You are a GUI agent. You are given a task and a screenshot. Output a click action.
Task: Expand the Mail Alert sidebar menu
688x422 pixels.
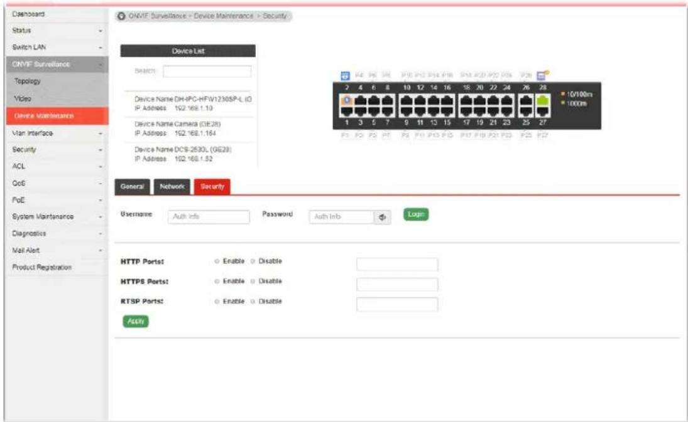pyautogui.click(x=57, y=250)
